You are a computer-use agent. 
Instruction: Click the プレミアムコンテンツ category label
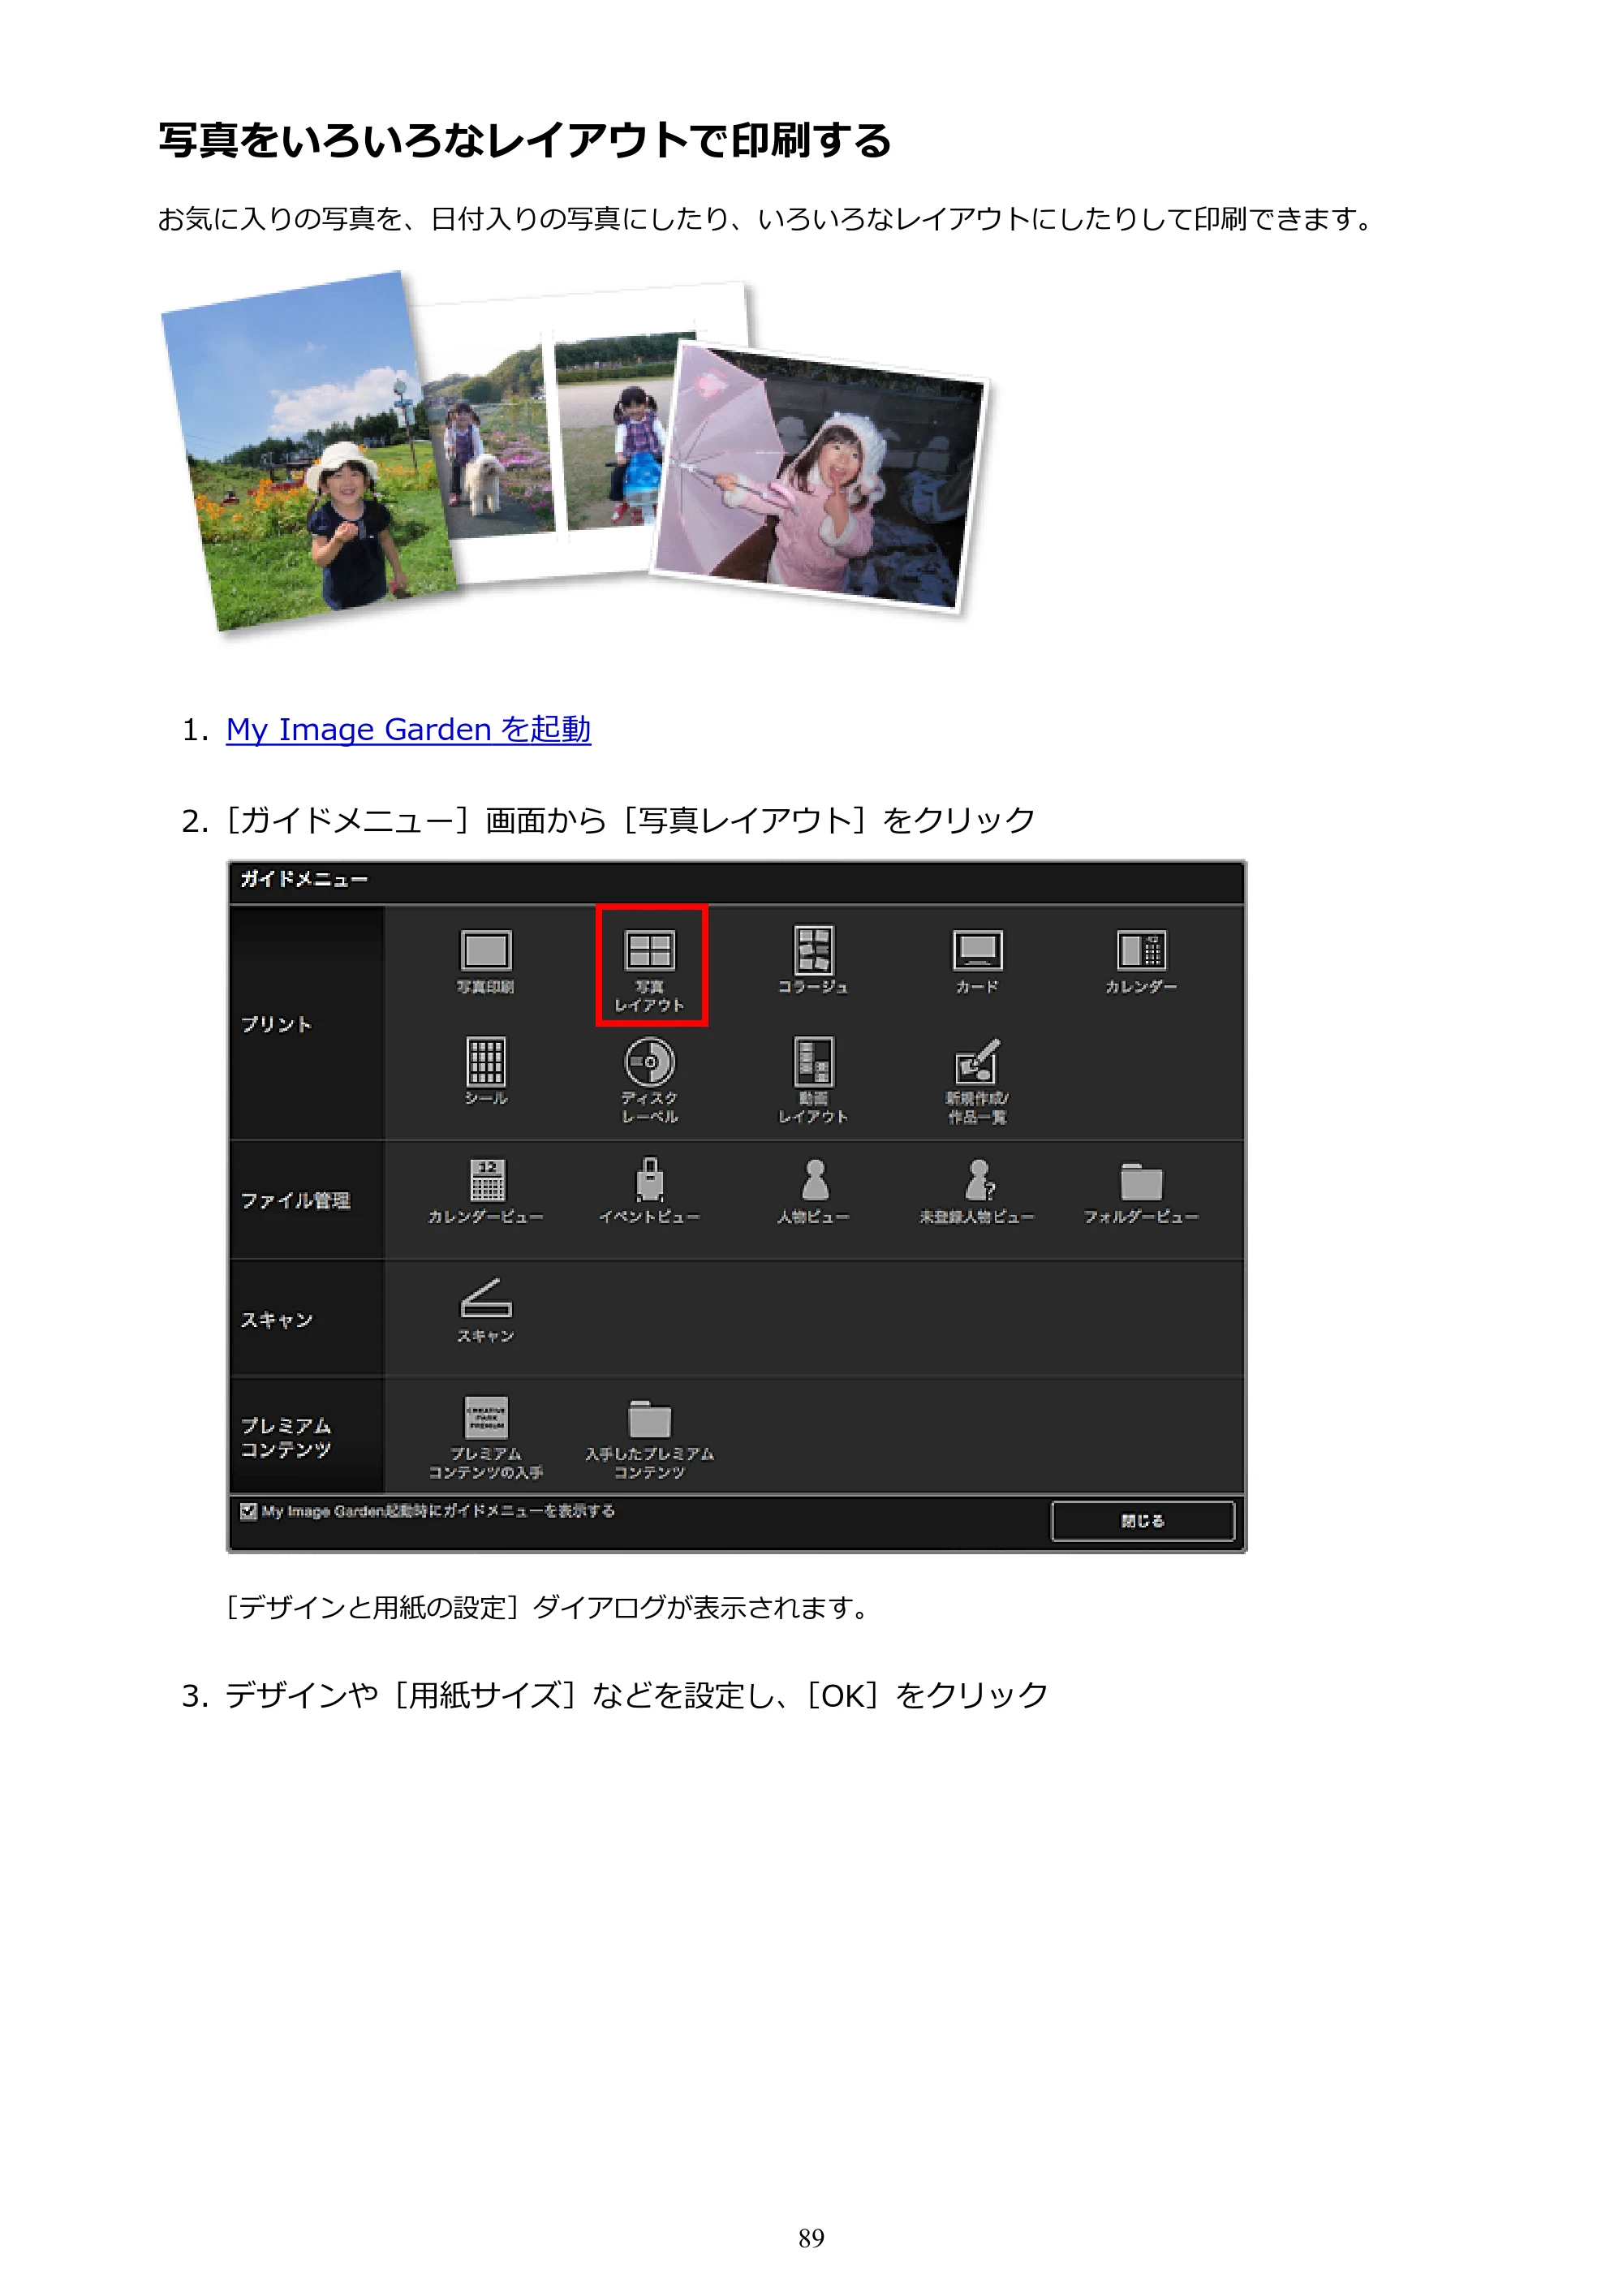[286, 1437]
